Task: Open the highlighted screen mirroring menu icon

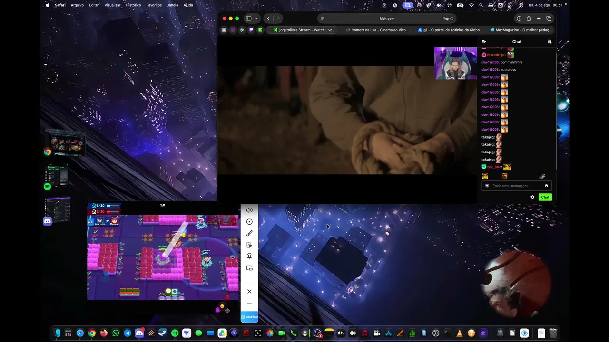Action: click(408, 5)
